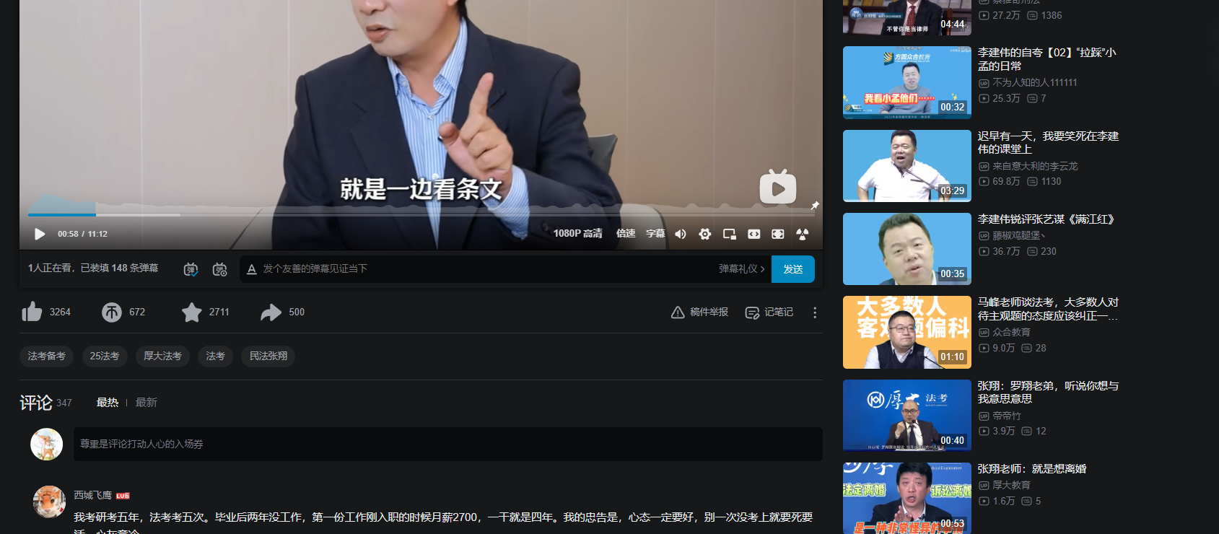1219x534 pixels.
Task: Switch to wide-screen mode
Action: [x=754, y=234]
